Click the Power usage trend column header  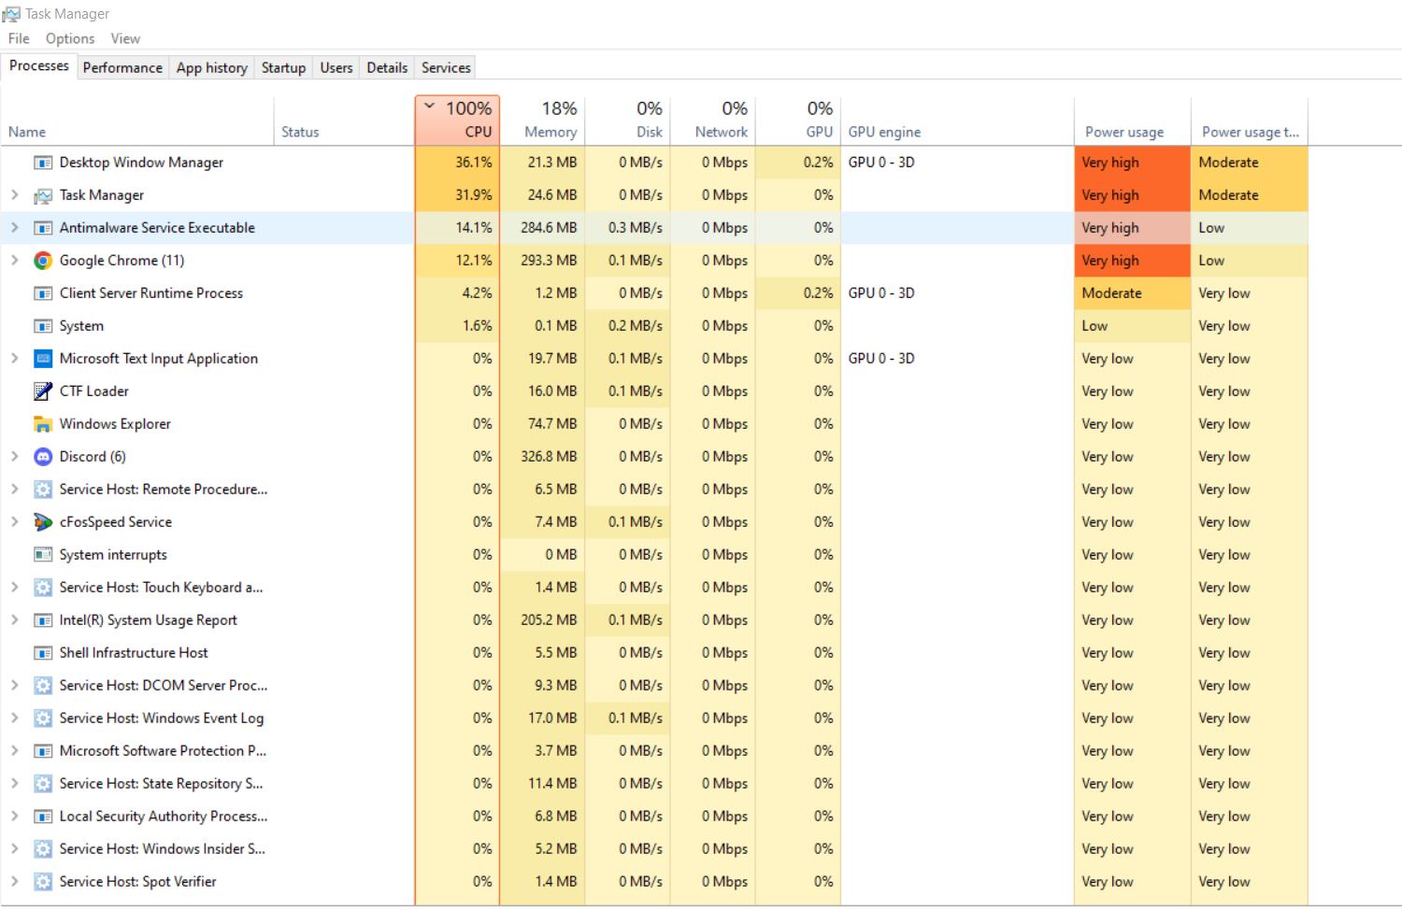coord(1250,121)
